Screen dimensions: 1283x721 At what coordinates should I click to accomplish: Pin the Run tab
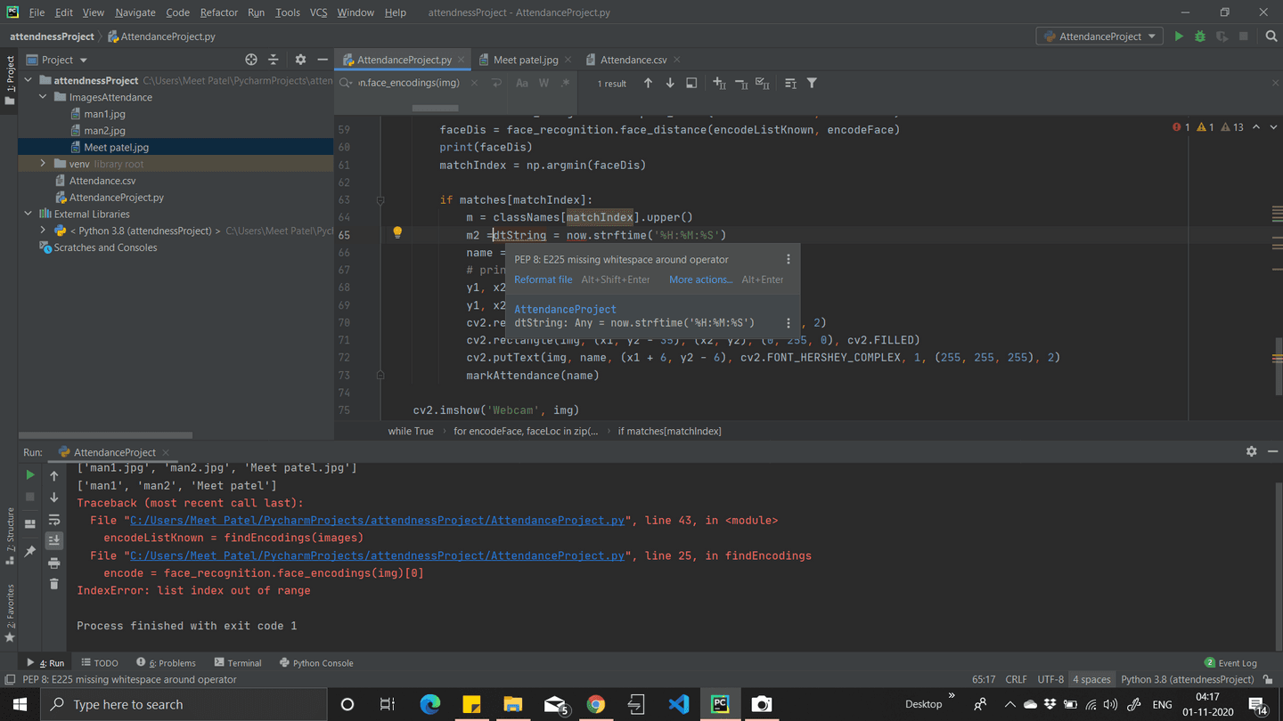click(30, 552)
